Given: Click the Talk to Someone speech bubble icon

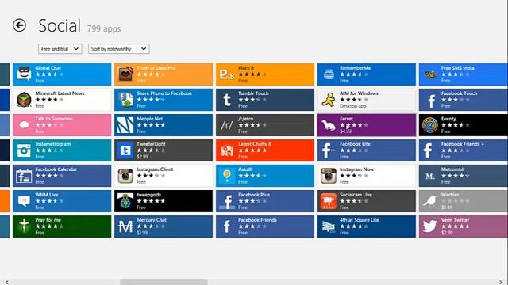Looking at the screenshot, I should (x=24, y=125).
